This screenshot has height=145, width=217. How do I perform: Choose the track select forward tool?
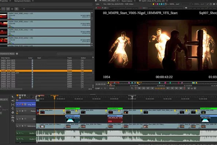point(13,101)
